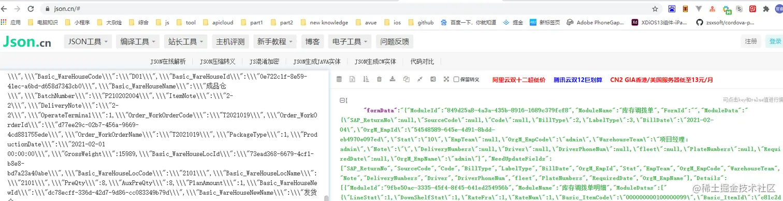Viewport: 783px width, 201px height.
Task: Switch to JSON生成C#实体 tab
Action: click(x=375, y=61)
